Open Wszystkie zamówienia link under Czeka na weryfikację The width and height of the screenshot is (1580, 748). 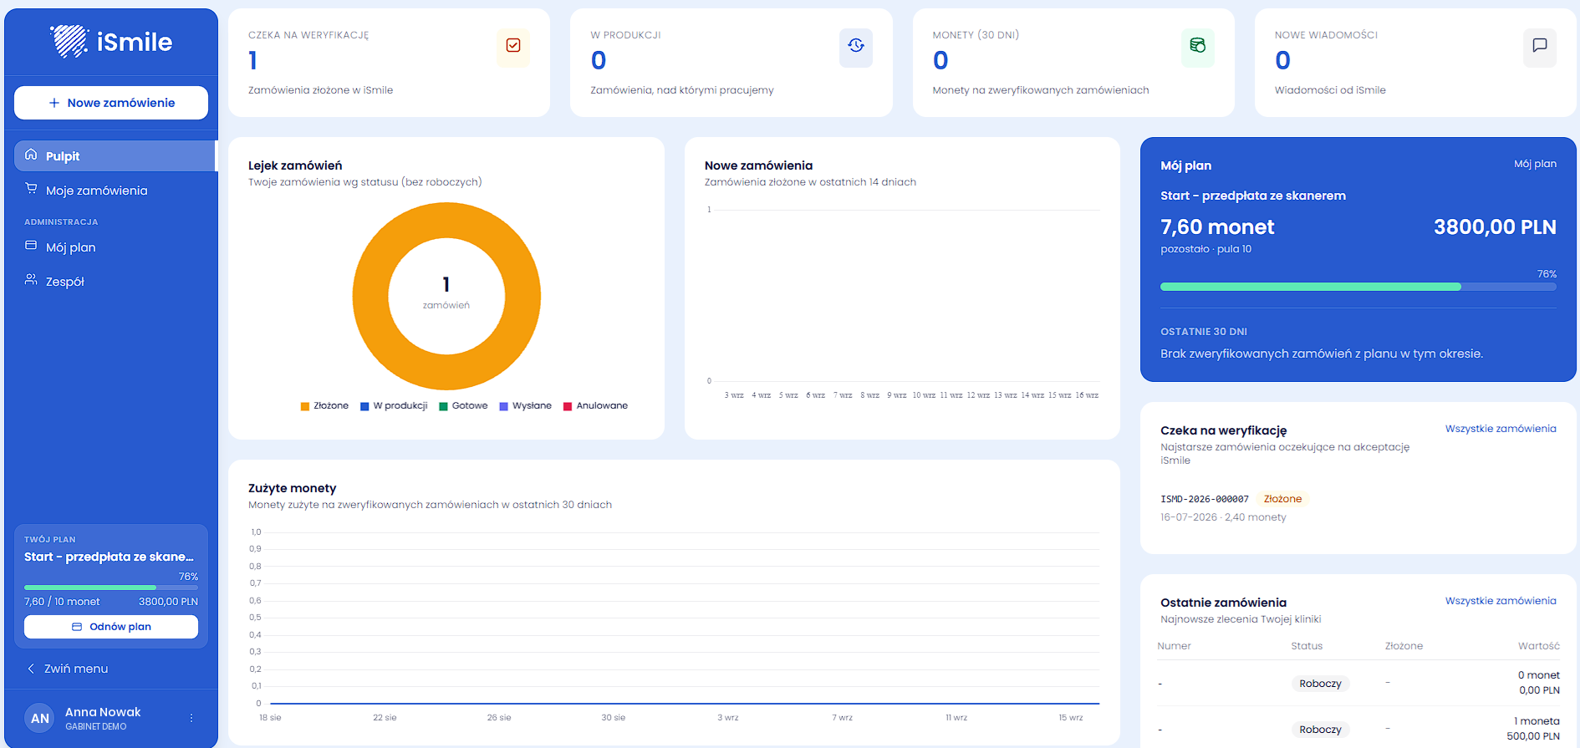point(1501,429)
